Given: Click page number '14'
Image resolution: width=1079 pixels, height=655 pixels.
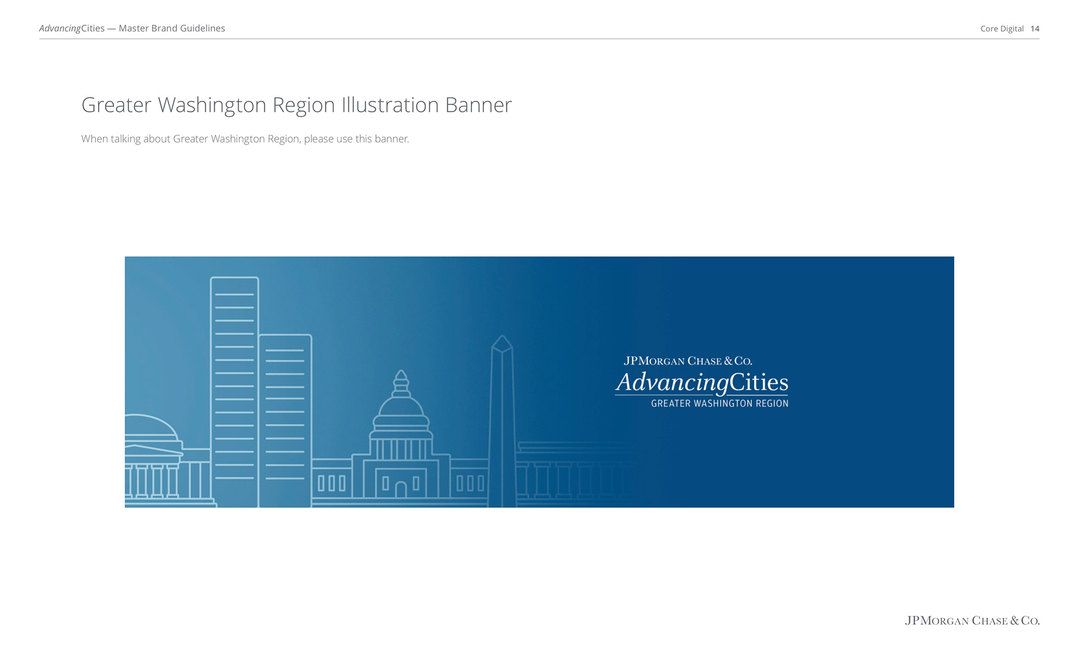Looking at the screenshot, I should coord(1035,29).
